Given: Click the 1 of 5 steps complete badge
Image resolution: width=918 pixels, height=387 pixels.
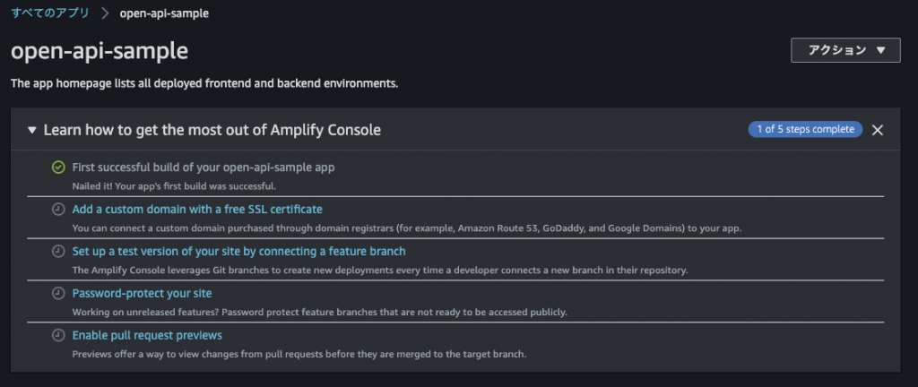Looking at the screenshot, I should click(x=805, y=129).
